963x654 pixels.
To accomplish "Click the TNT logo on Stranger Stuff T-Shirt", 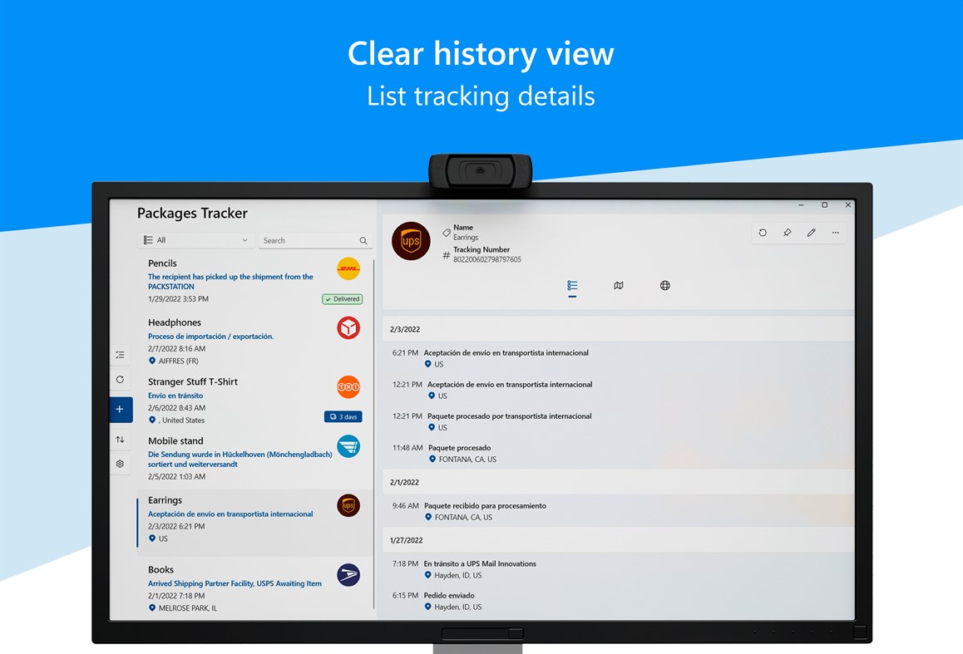I will point(348,386).
